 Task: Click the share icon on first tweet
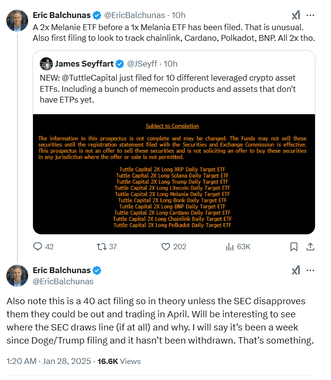[310, 247]
